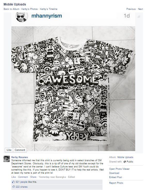Open the Kerby Rosanes author name link
Viewport: 145px width, 190px height.
pos(20,157)
